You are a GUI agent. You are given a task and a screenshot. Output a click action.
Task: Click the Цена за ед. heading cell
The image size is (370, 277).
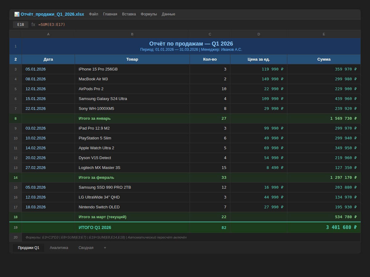259,59
